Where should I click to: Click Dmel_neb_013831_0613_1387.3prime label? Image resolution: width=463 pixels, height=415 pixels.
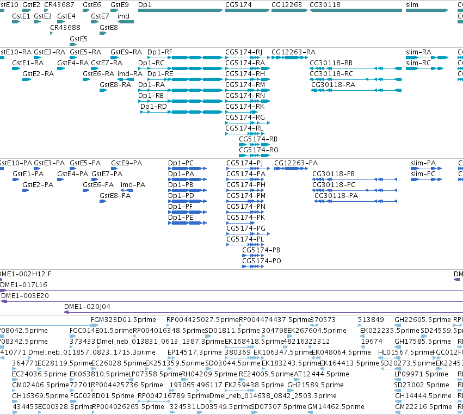[x=160, y=342]
